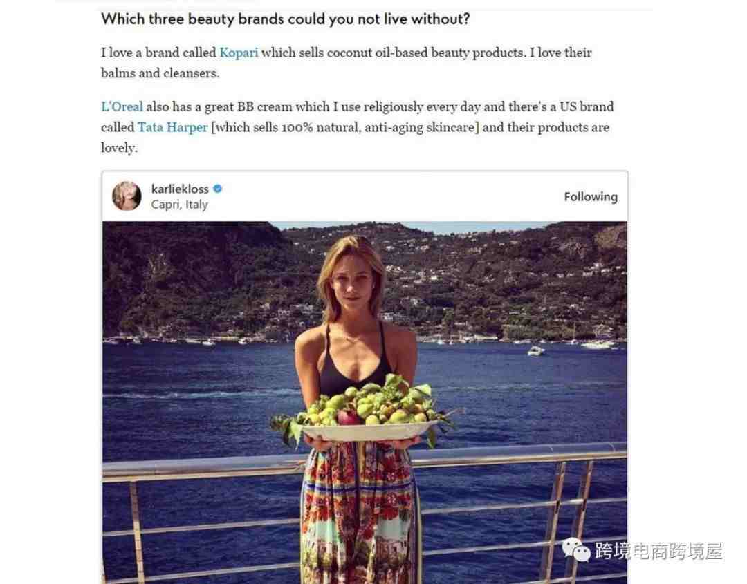Image resolution: width=747 pixels, height=584 pixels.
Task: Click the Instagram embed header bar
Action: [x=365, y=196]
